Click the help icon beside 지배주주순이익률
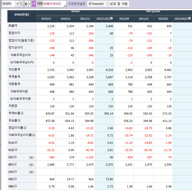This screenshot has height=190, width=192. tap(34, 135)
